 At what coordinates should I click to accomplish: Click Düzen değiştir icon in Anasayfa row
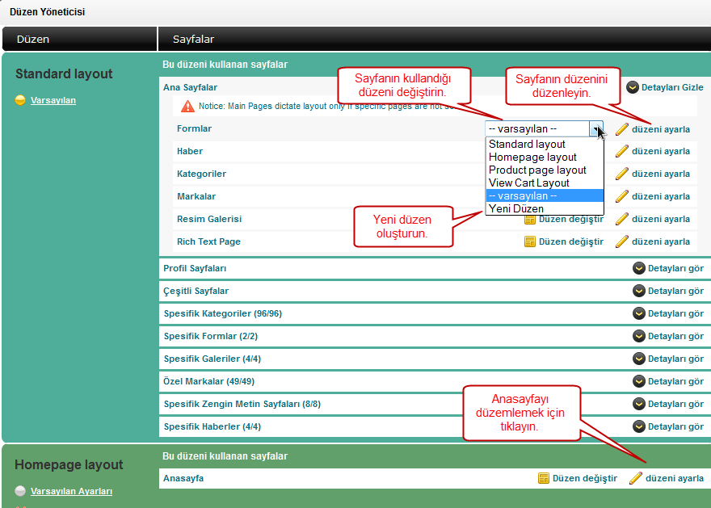coord(544,478)
